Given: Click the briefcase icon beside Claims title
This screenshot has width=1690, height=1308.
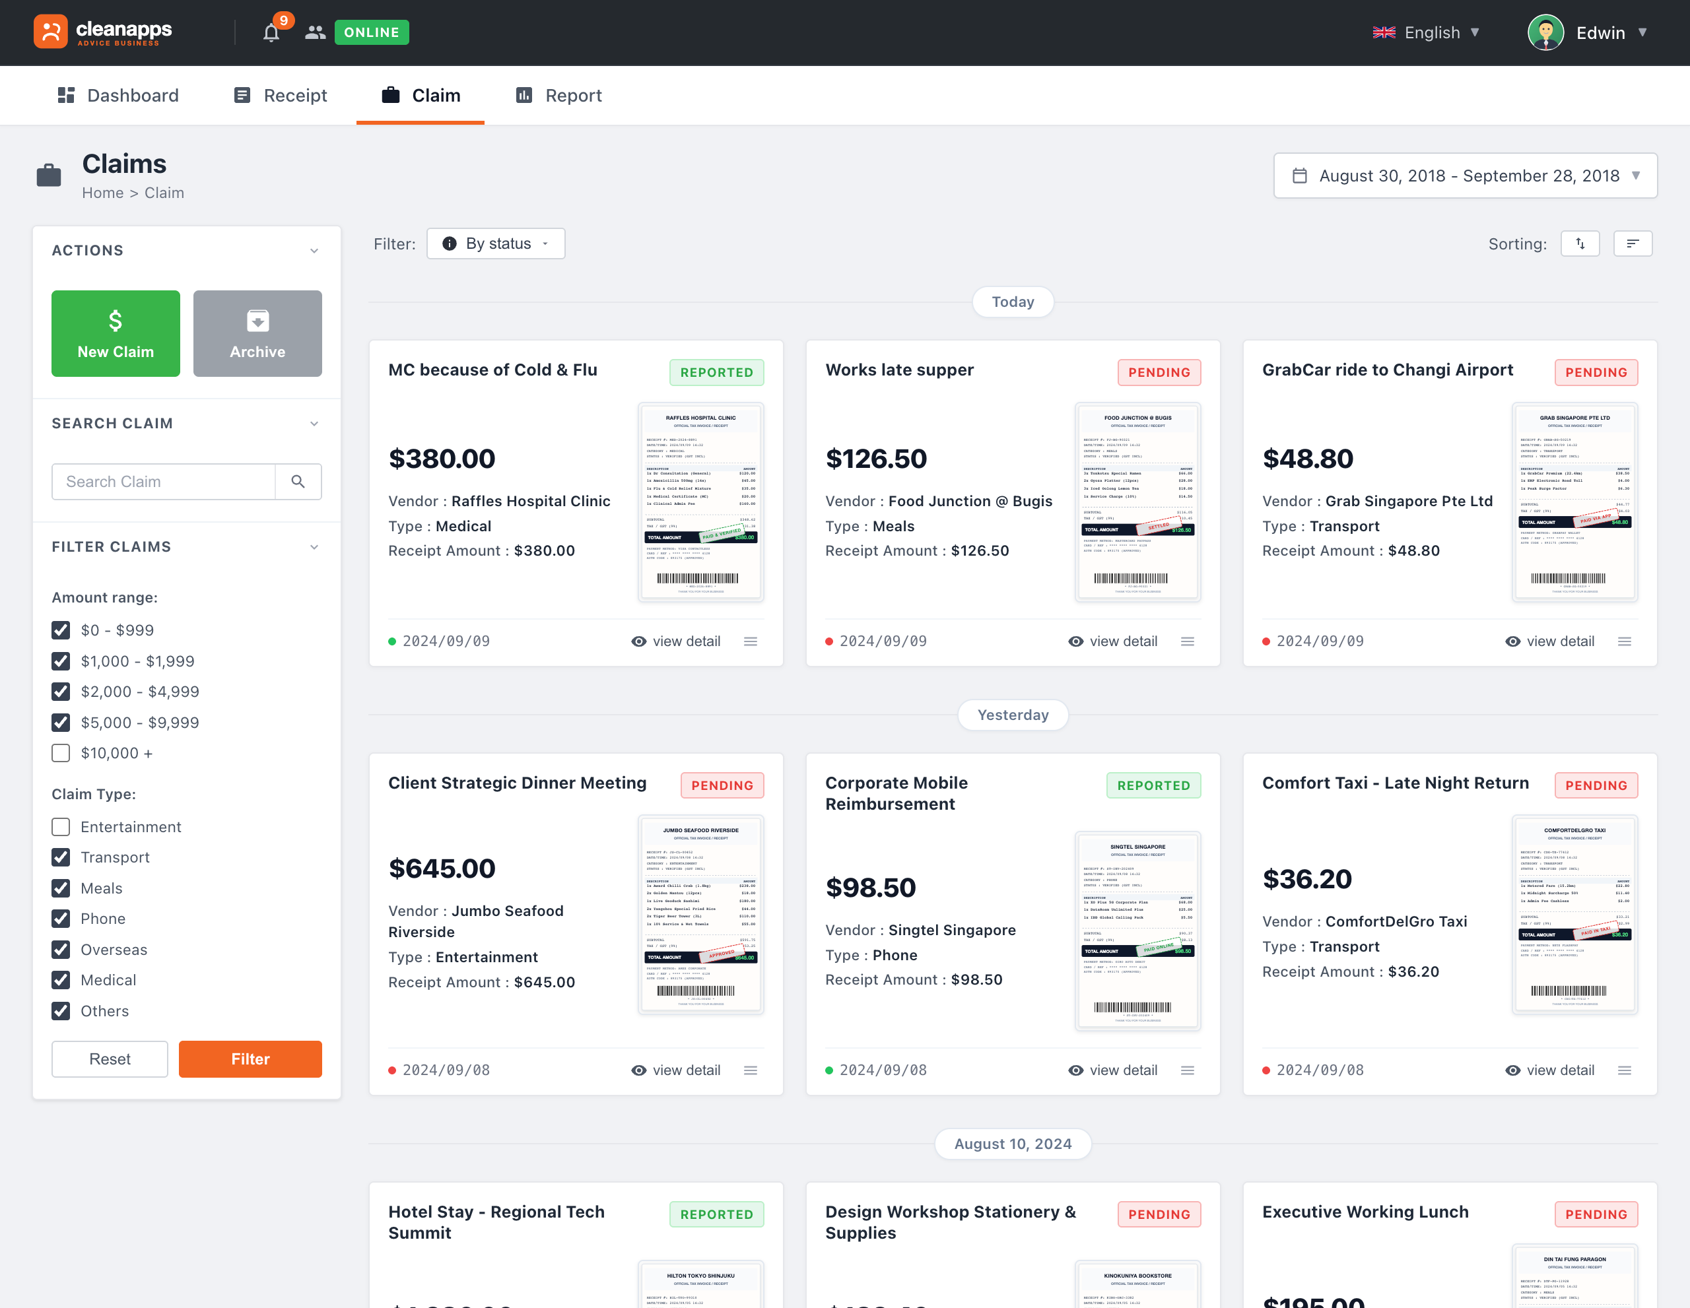Looking at the screenshot, I should [49, 176].
